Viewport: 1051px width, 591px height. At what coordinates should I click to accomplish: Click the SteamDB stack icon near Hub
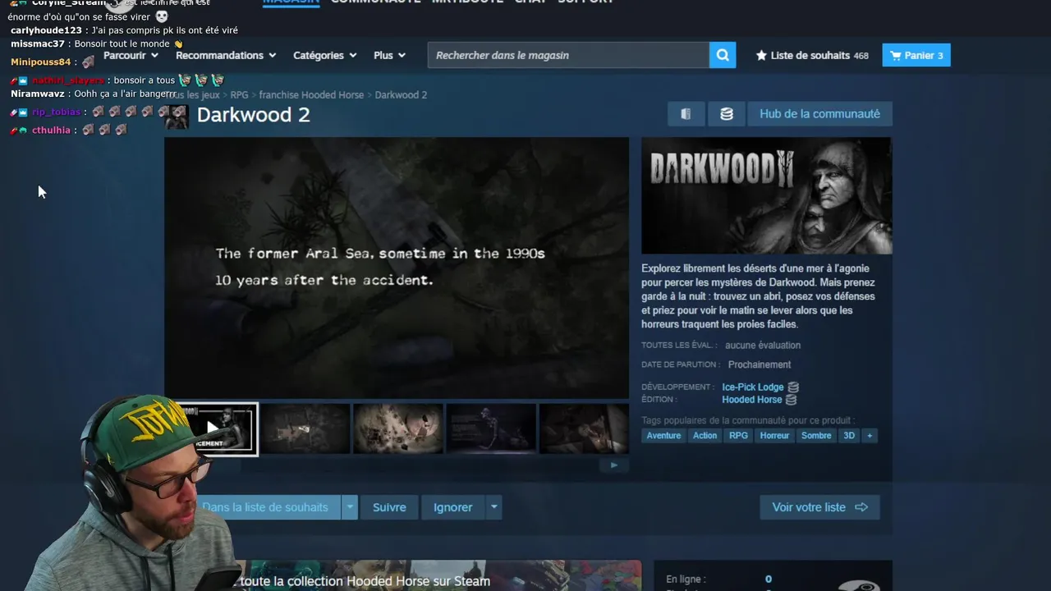(727, 114)
